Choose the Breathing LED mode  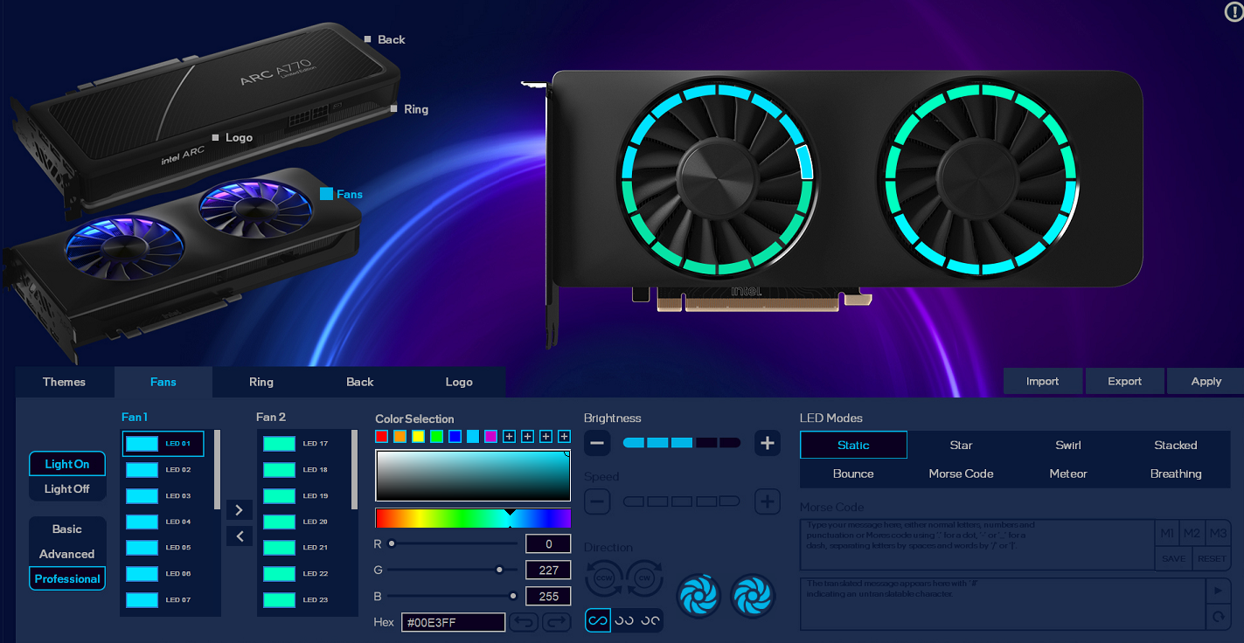1176,474
